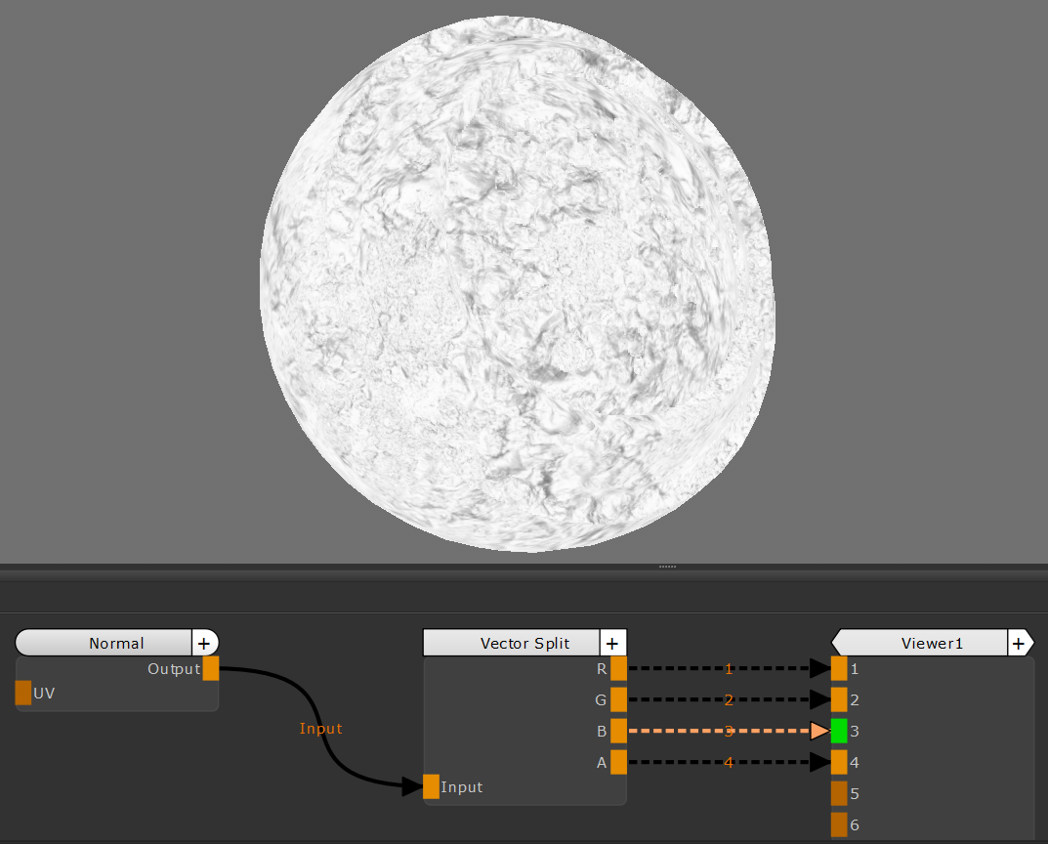
Task: Activate Viewer1 input port 4
Action: pyautogui.click(x=839, y=763)
